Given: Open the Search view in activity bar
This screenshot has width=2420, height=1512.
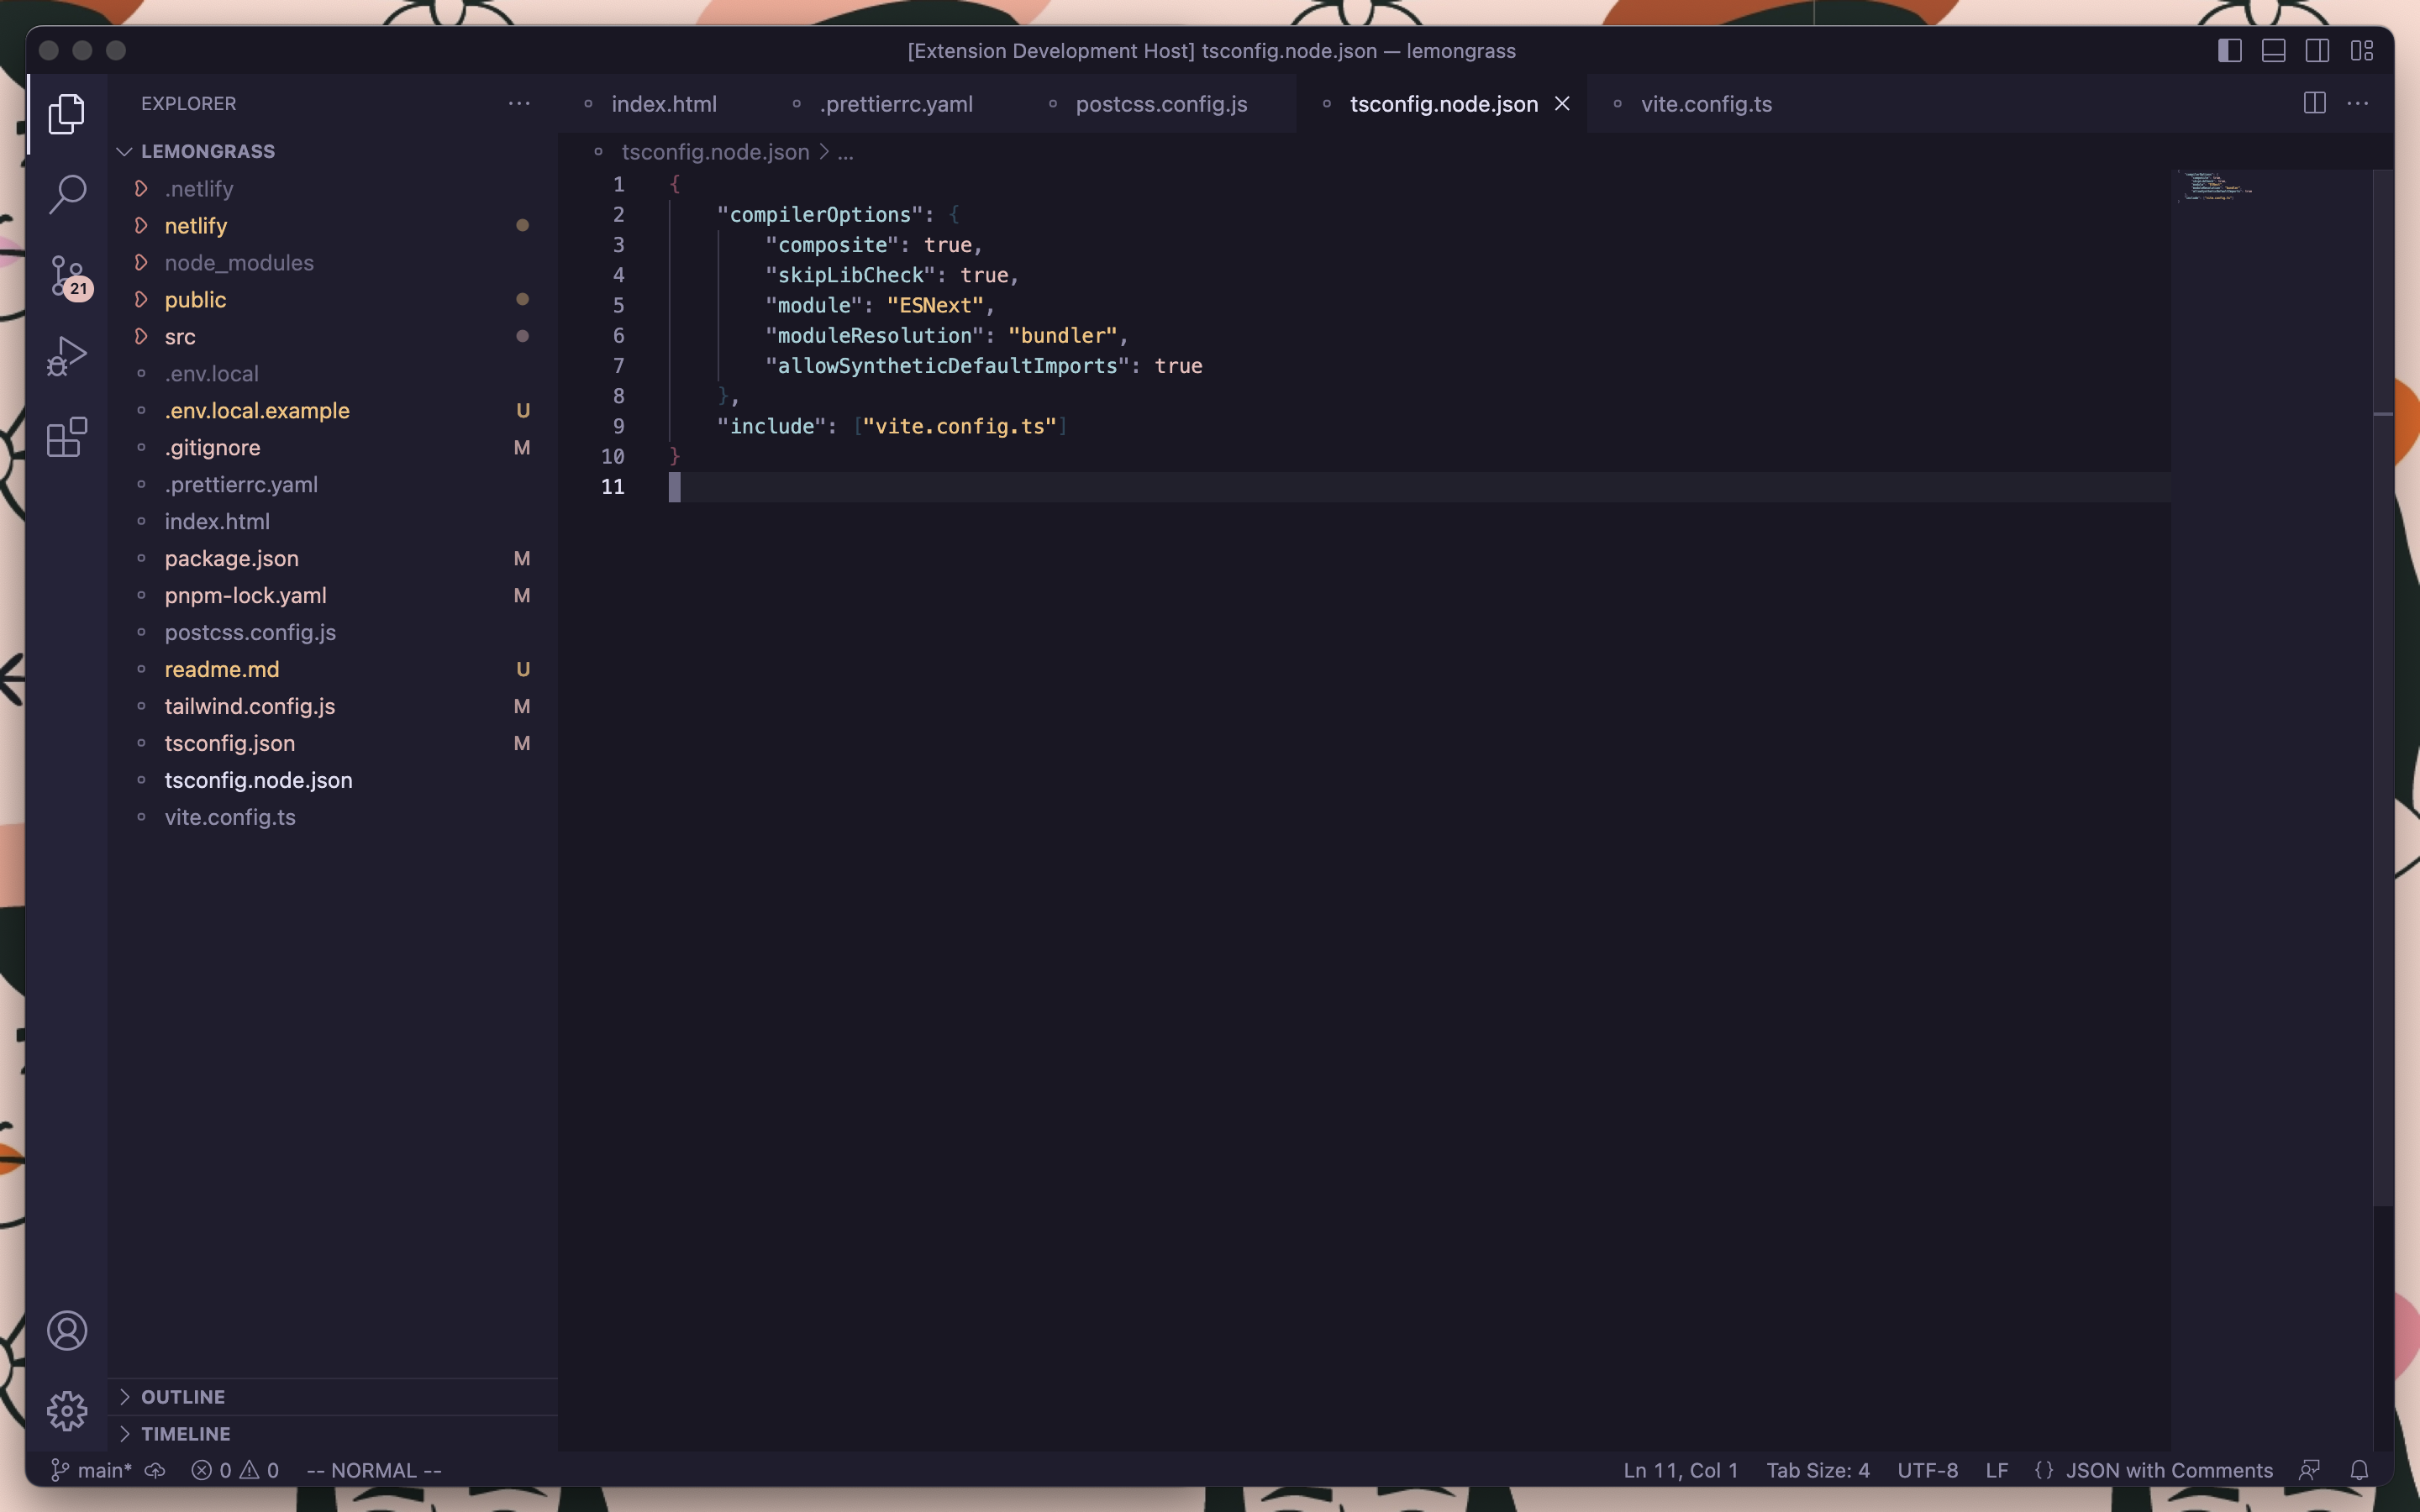Looking at the screenshot, I should tap(67, 194).
